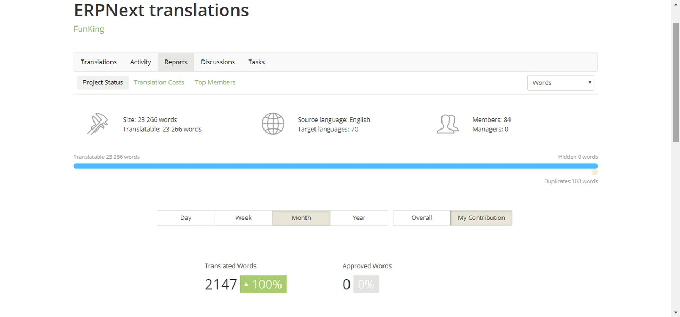Click the project size caliper icon
This screenshot has height=317, width=680.
point(98,124)
